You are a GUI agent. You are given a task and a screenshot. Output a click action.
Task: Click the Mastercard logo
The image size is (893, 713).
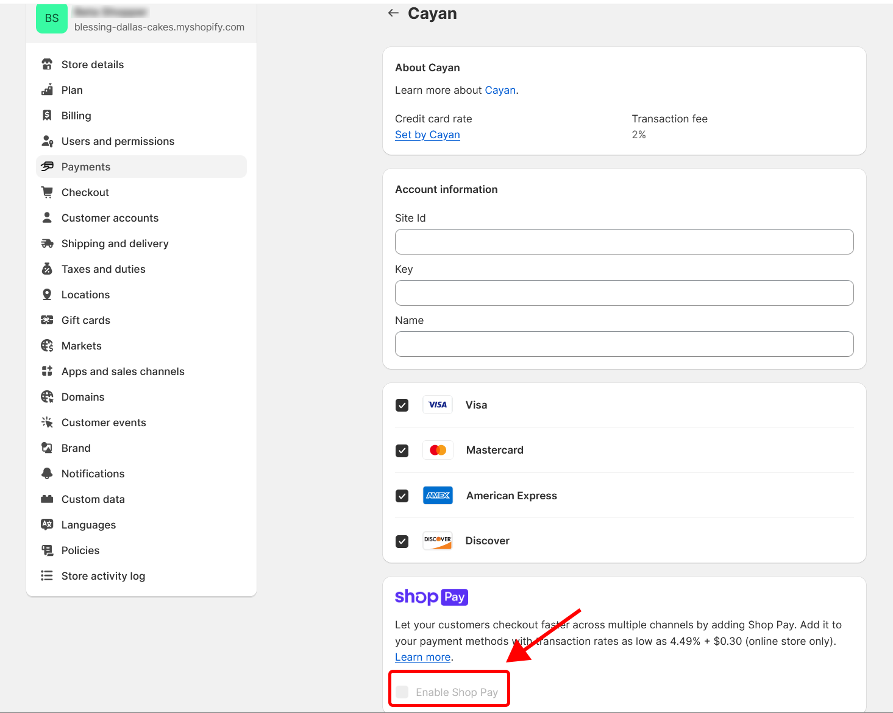(438, 450)
